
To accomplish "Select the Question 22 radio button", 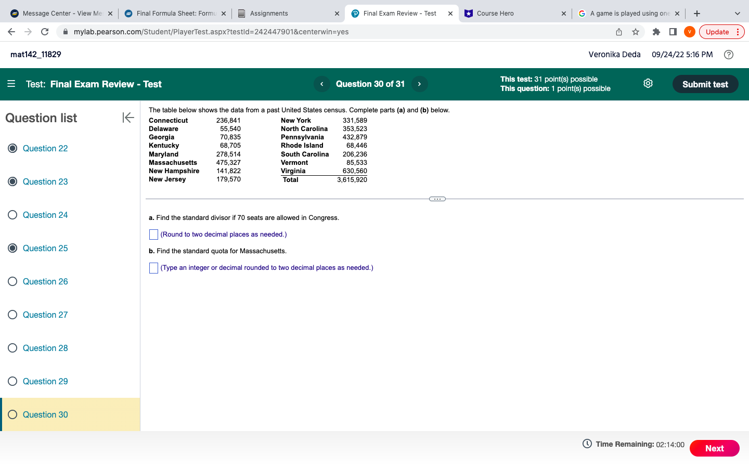I will [12, 148].
